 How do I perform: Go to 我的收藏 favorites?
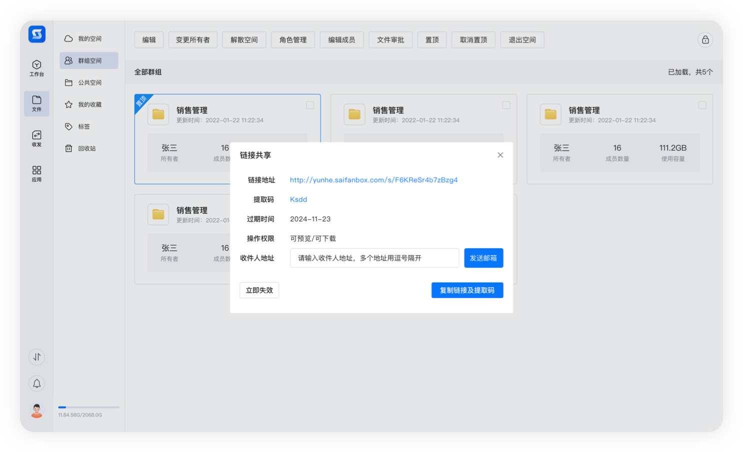point(89,104)
